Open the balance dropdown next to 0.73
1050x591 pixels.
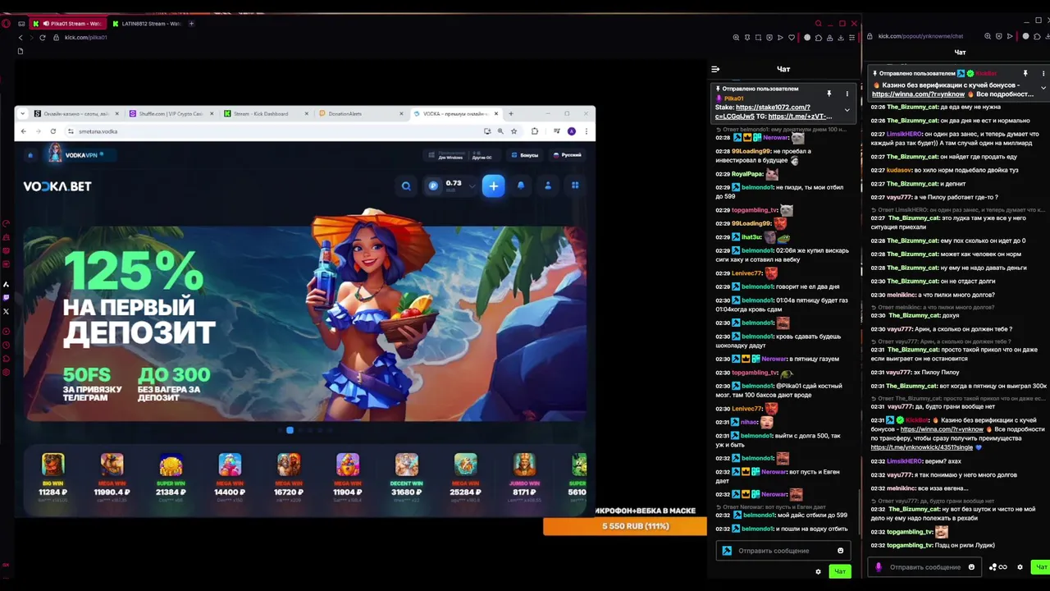[x=472, y=186]
